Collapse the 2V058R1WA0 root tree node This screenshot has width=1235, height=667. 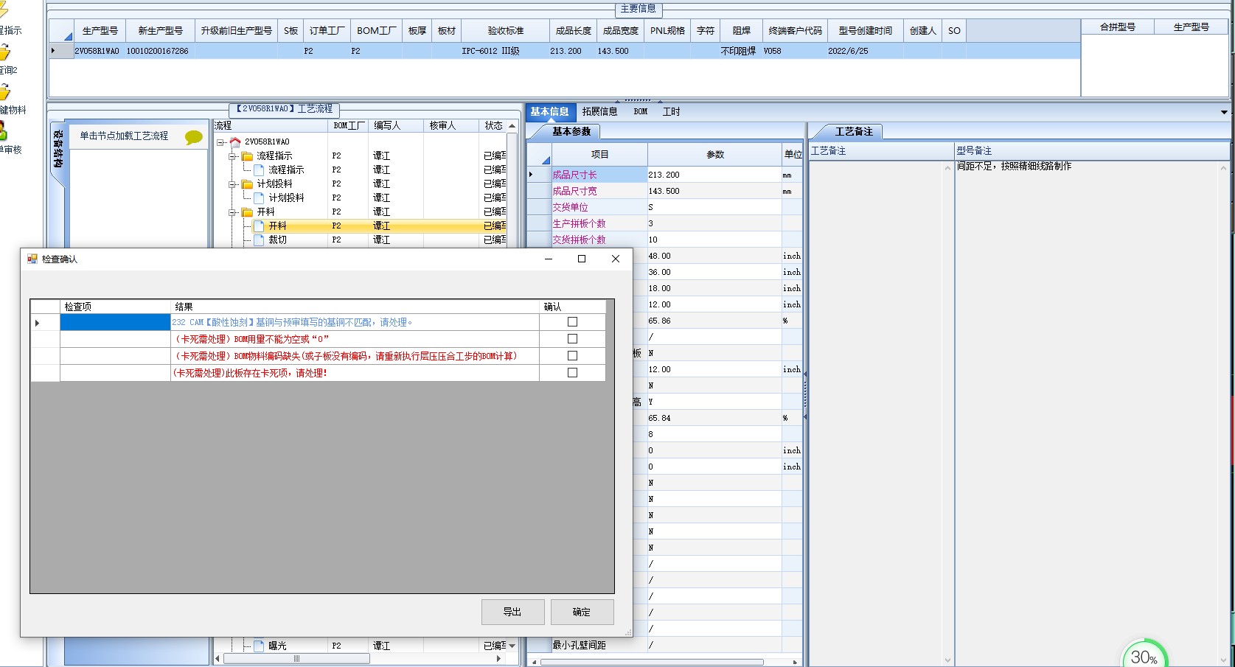tap(220, 142)
